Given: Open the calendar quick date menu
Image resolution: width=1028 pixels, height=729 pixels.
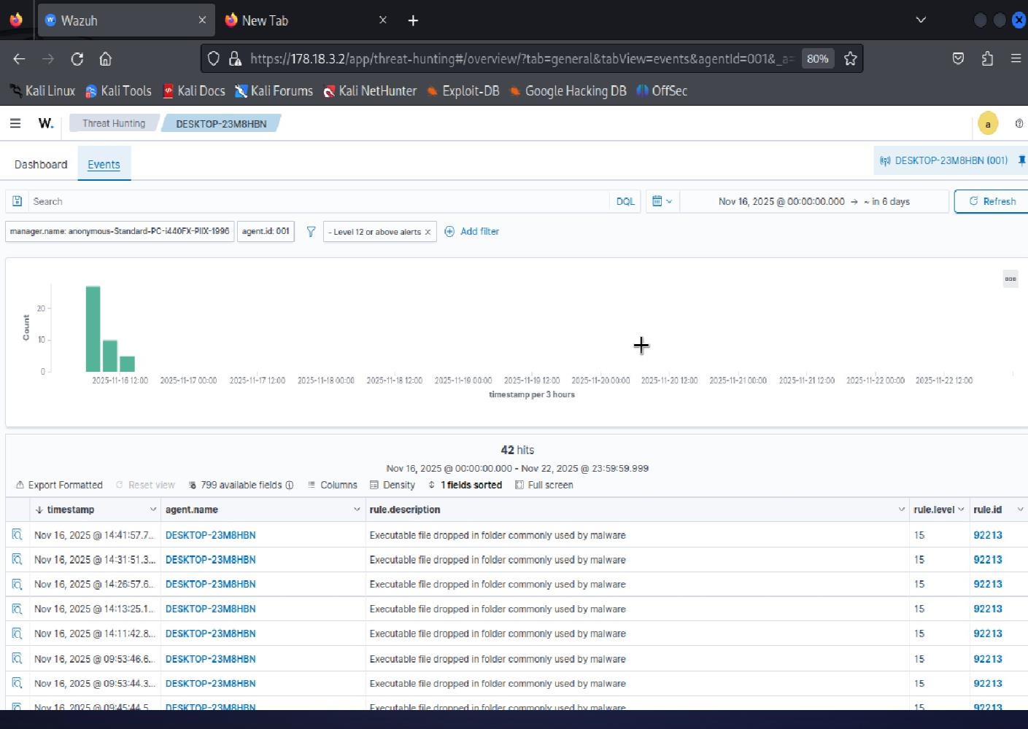Looking at the screenshot, I should tap(662, 201).
